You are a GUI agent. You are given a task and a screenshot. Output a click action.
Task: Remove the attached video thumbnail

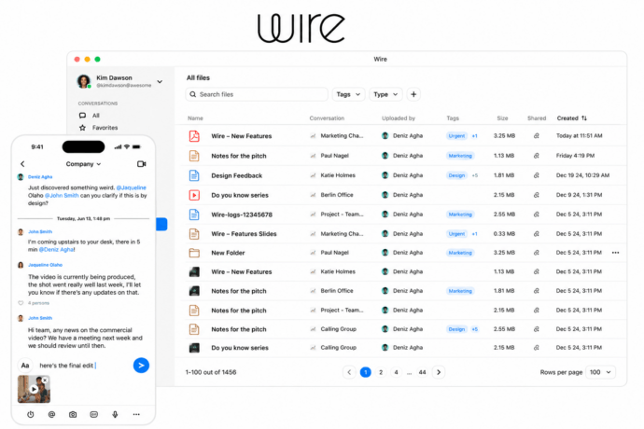coord(45,381)
